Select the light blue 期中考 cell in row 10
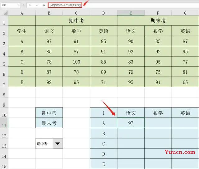199x169 pixels. click(49, 113)
